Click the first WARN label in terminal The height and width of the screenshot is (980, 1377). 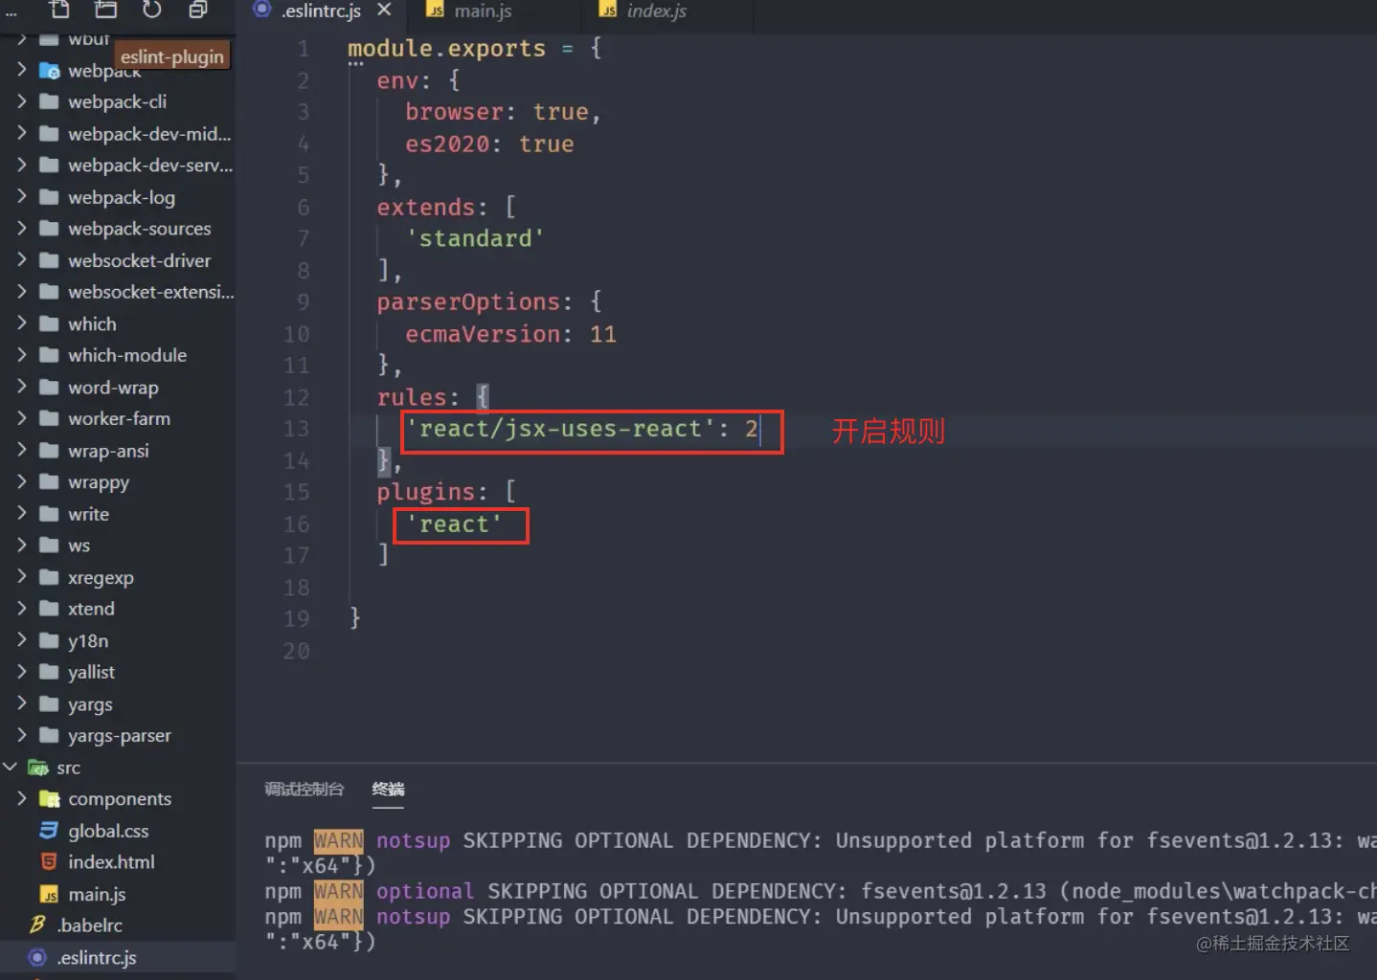338,840
